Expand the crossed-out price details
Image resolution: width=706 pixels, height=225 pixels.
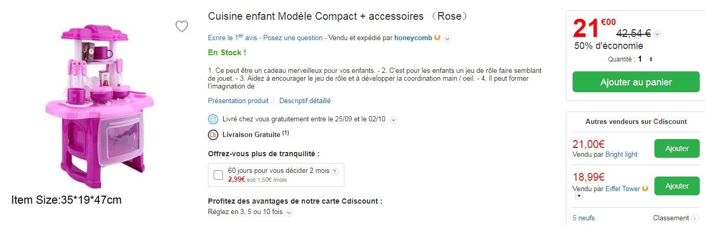(x=658, y=34)
